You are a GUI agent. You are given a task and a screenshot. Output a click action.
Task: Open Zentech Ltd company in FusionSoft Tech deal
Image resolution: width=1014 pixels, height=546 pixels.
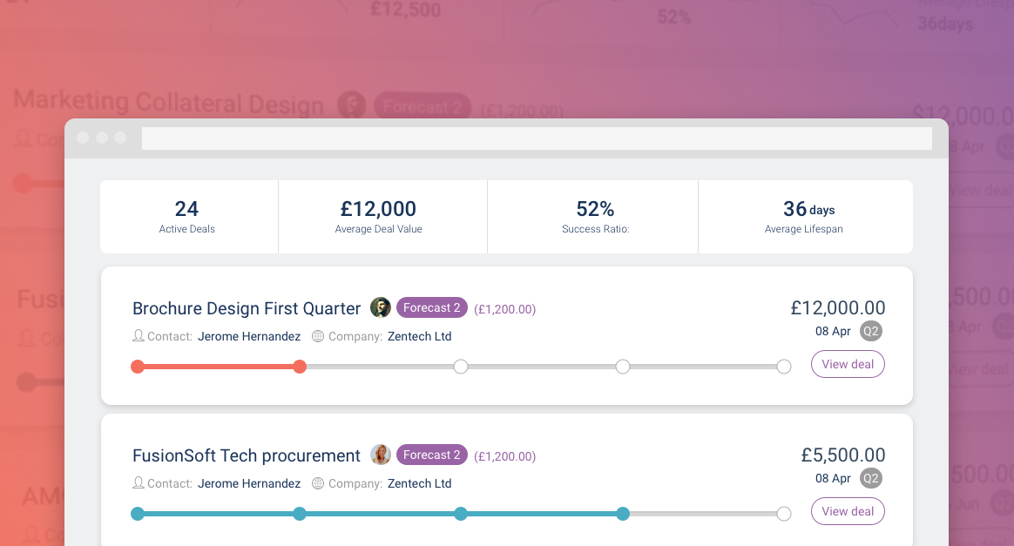pyautogui.click(x=419, y=483)
